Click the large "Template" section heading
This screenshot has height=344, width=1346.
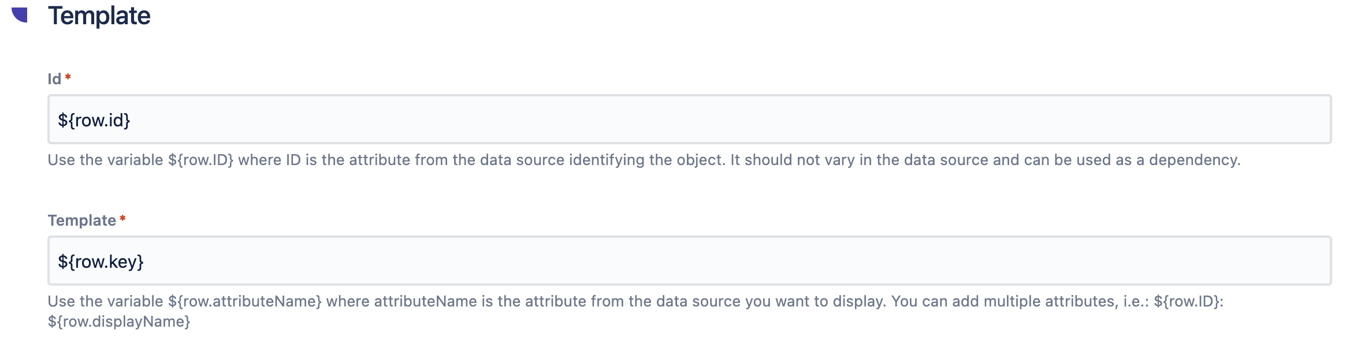pos(99,16)
